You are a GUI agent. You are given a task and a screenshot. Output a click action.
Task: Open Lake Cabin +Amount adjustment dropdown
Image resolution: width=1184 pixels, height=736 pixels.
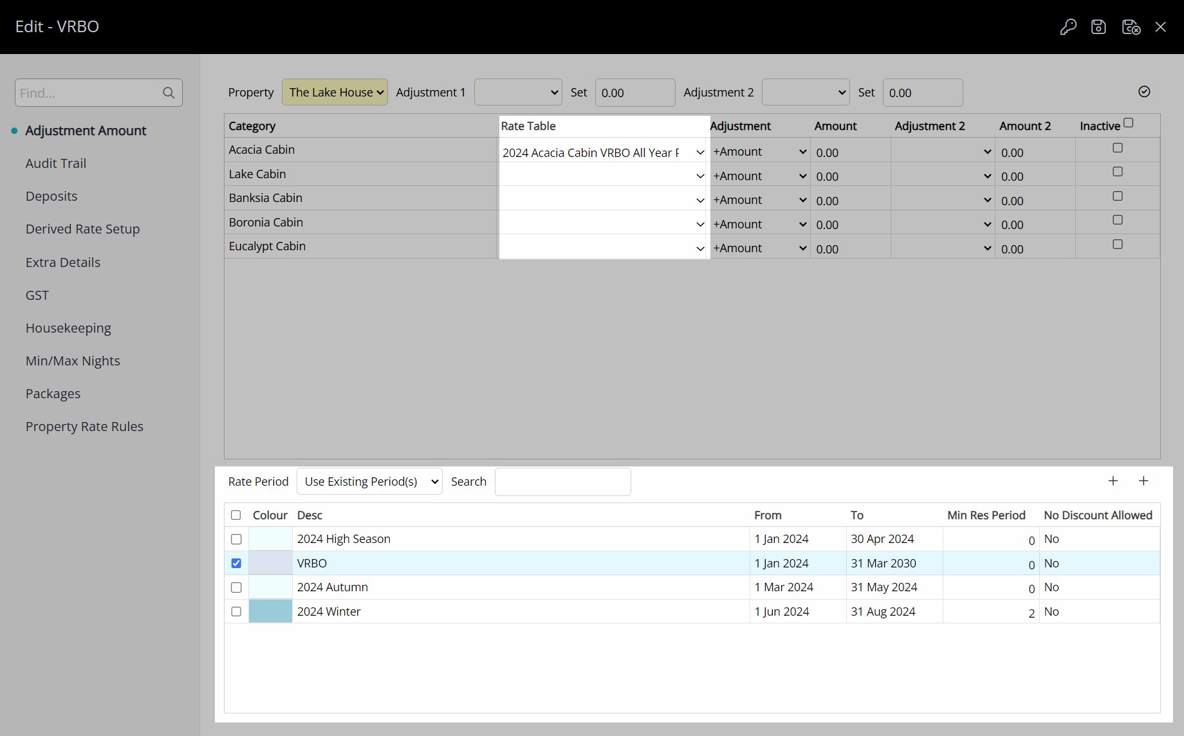760,176
